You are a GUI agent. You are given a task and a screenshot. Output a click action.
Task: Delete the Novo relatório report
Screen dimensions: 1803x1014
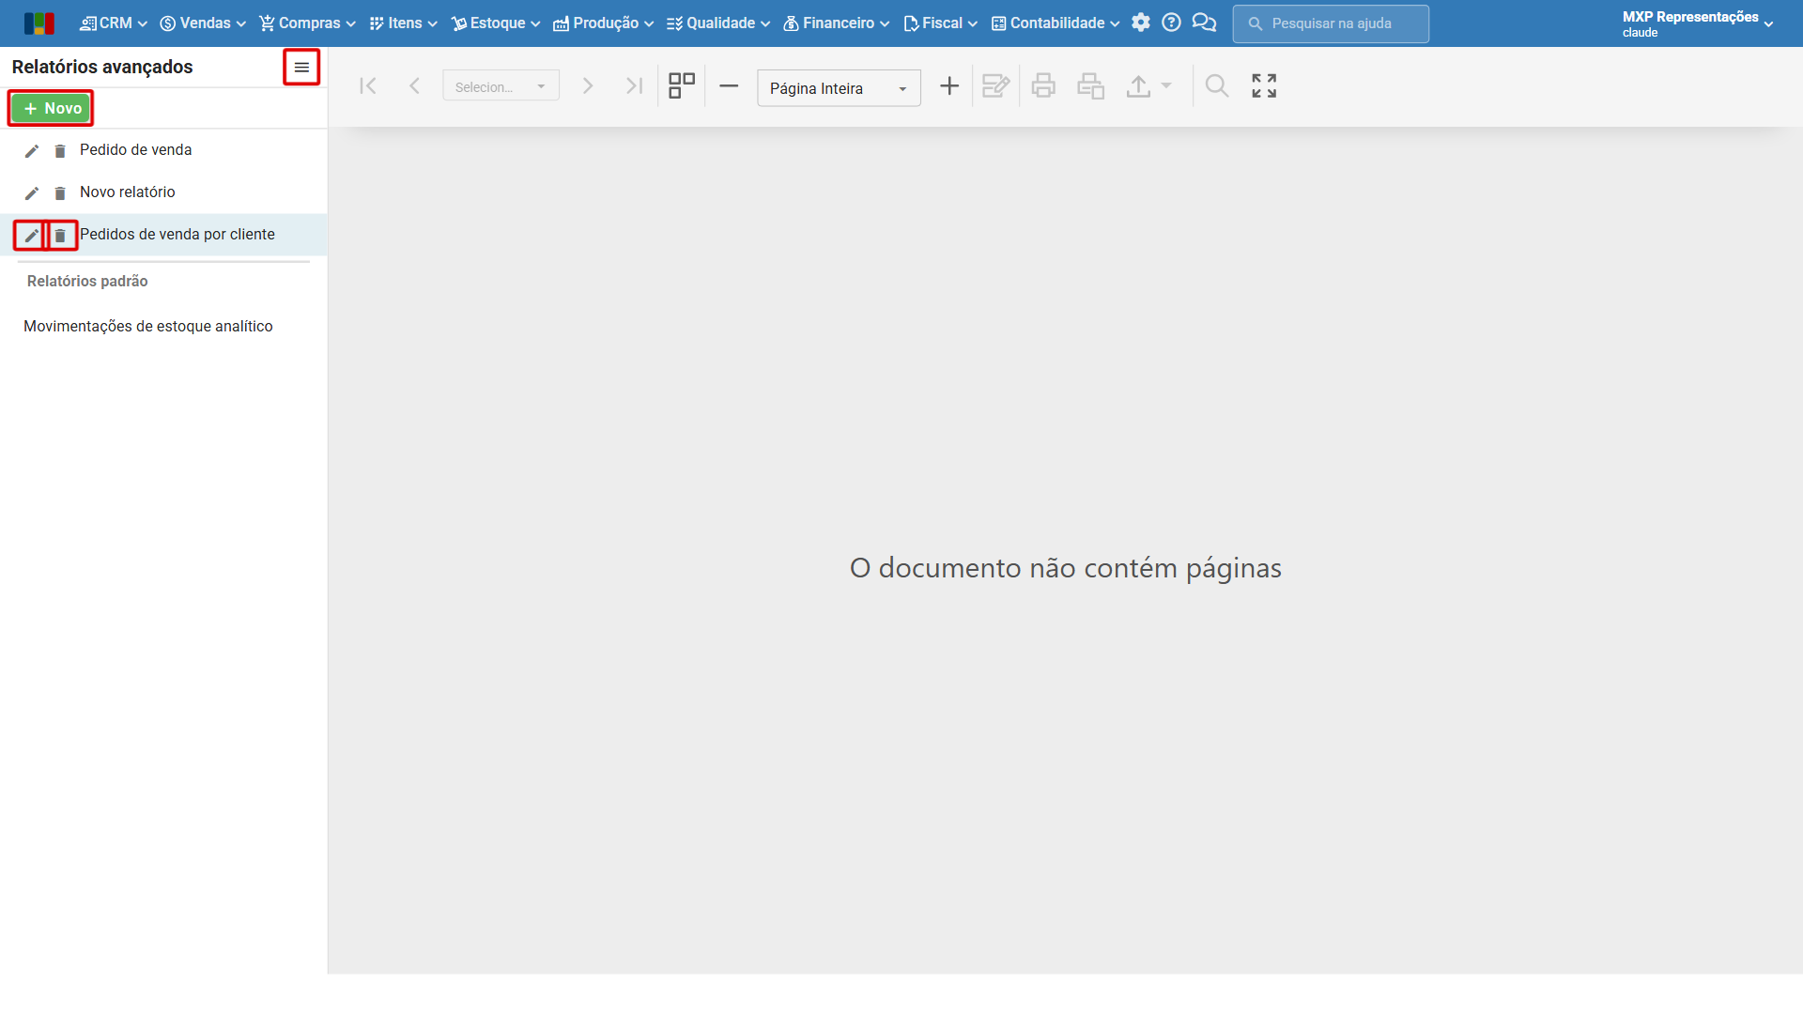60,193
